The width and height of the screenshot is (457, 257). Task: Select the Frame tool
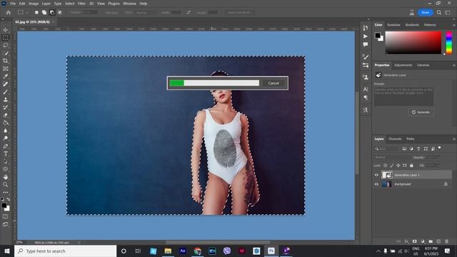6,69
